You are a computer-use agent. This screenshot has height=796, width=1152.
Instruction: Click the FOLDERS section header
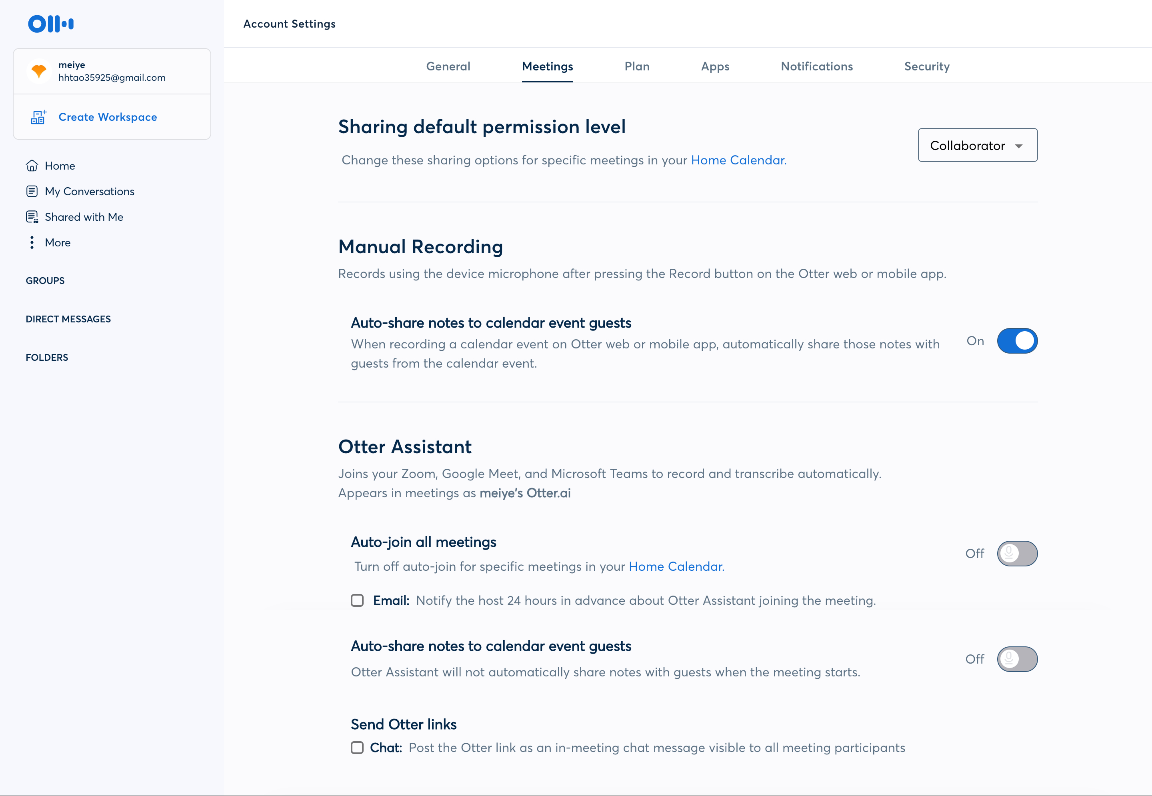pyautogui.click(x=47, y=358)
